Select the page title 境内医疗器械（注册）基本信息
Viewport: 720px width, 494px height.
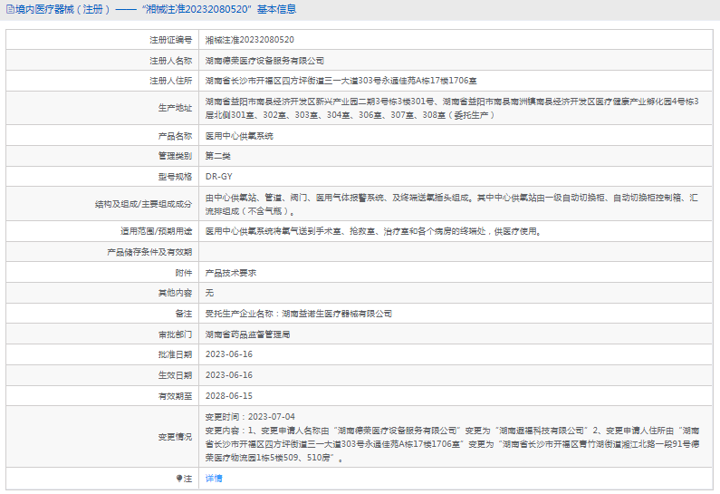[151, 9]
